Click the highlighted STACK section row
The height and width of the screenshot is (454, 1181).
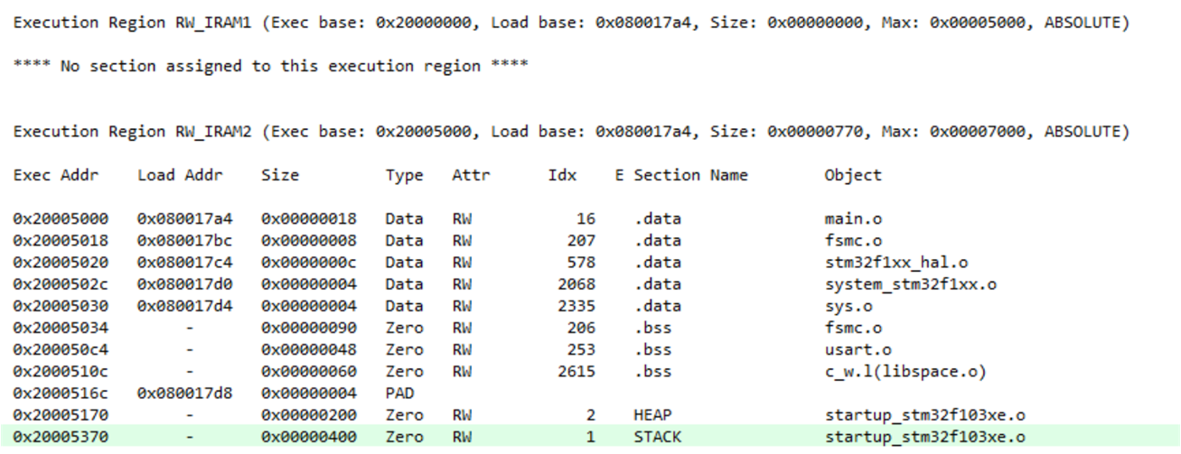click(590, 437)
